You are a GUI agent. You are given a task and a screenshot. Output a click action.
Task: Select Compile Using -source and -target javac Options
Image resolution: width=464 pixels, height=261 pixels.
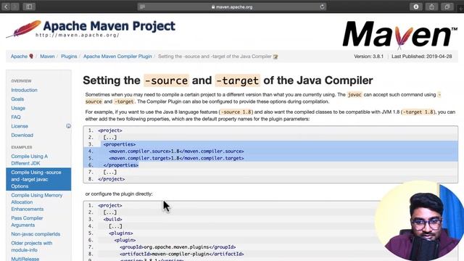(38, 179)
